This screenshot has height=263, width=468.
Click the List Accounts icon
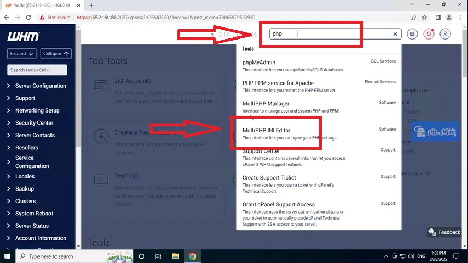click(x=101, y=85)
